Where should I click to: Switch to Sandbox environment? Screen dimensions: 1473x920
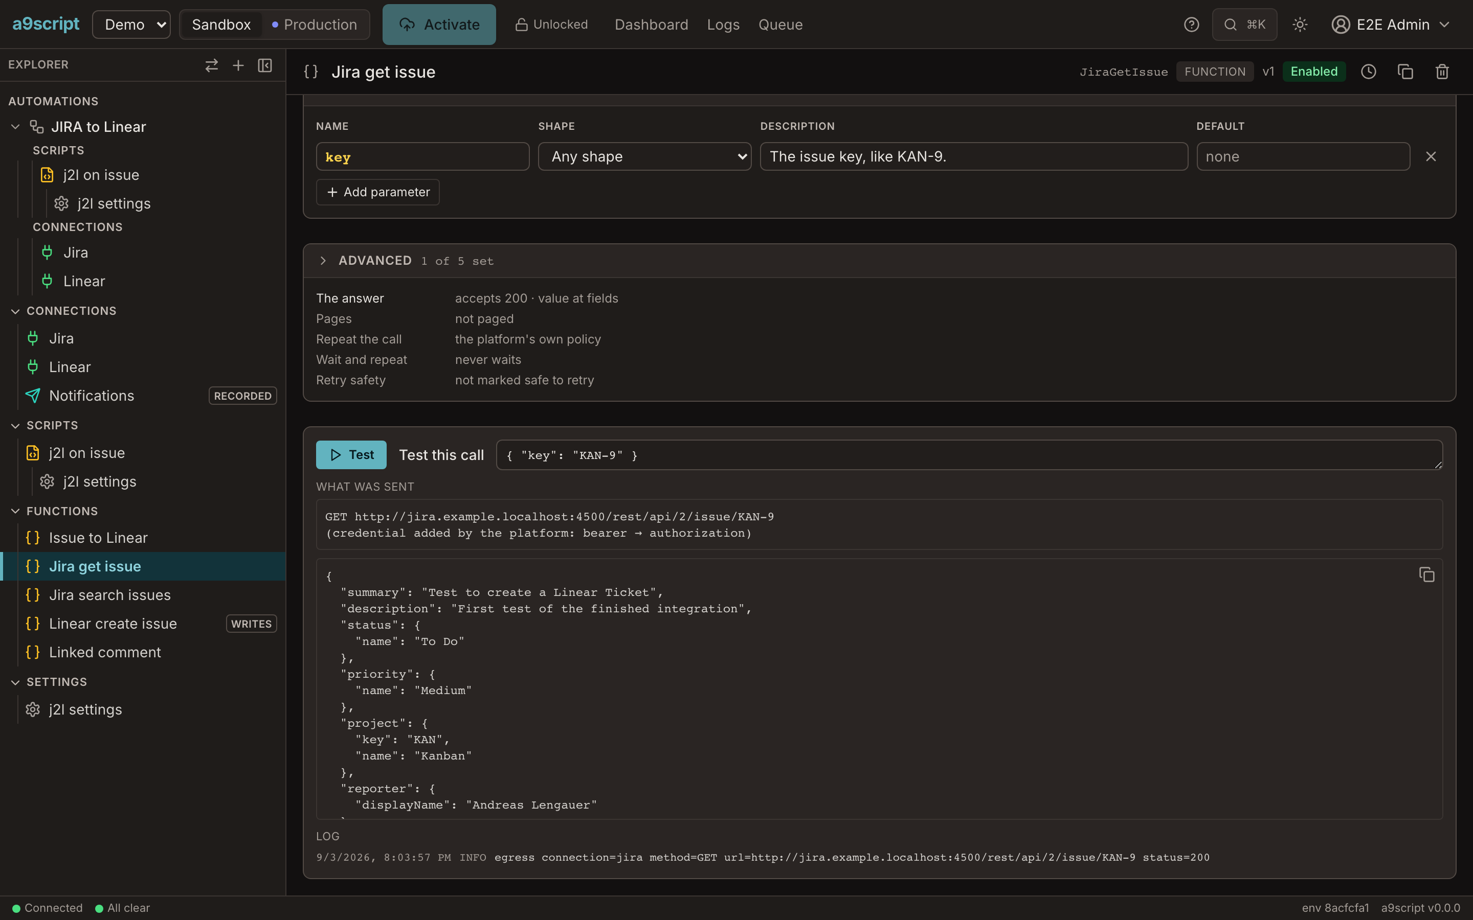click(221, 25)
